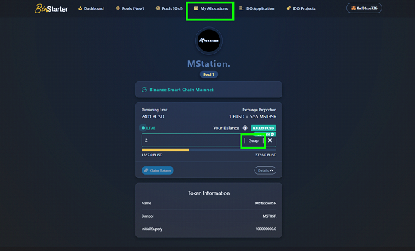Click the 1327.0 BUSD progress value
The height and width of the screenshot is (251, 415).
[x=152, y=155]
